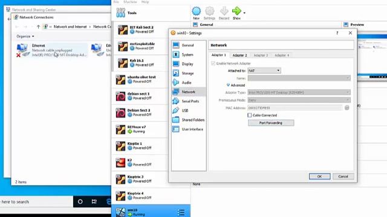Viewport: 387px width, 217px height.
Task: Toggle Cable Connected checkbox
Action: click(250, 115)
